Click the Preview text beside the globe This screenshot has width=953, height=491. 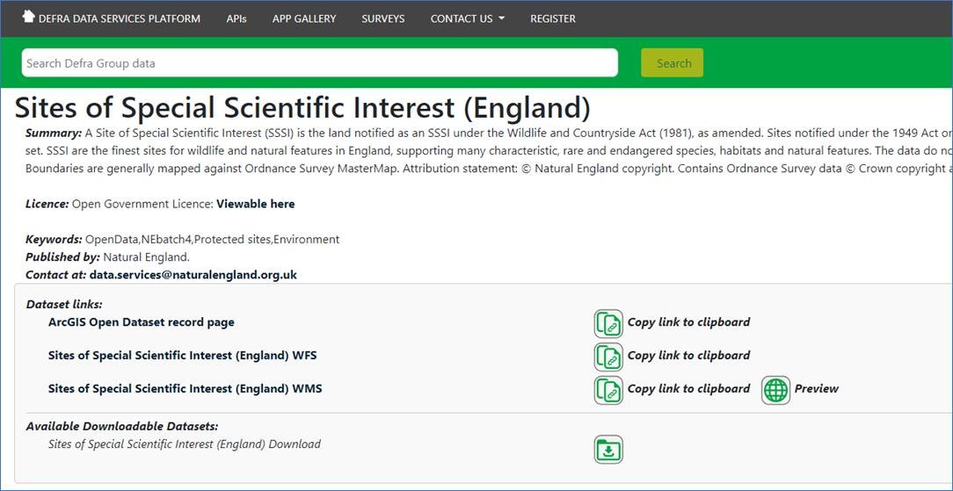click(x=817, y=389)
